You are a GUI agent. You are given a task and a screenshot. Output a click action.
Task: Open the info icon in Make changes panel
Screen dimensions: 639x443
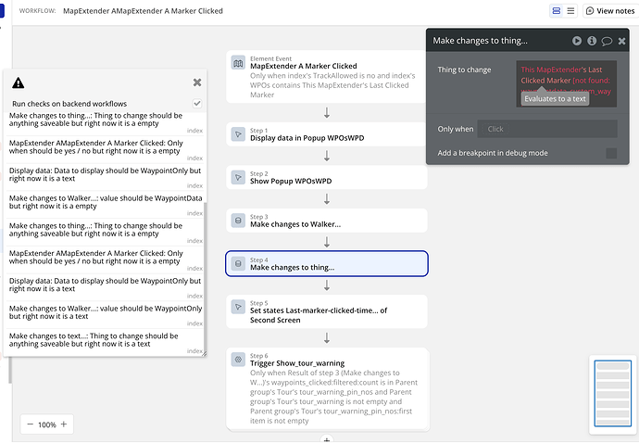pos(592,41)
